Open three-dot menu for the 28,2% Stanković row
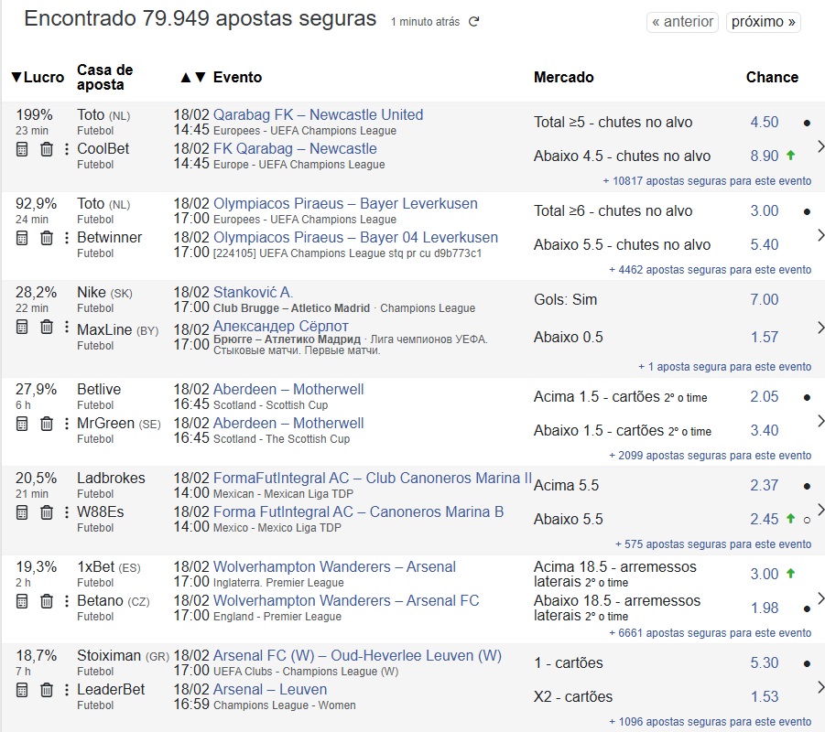The height and width of the screenshot is (732, 825). click(66, 327)
